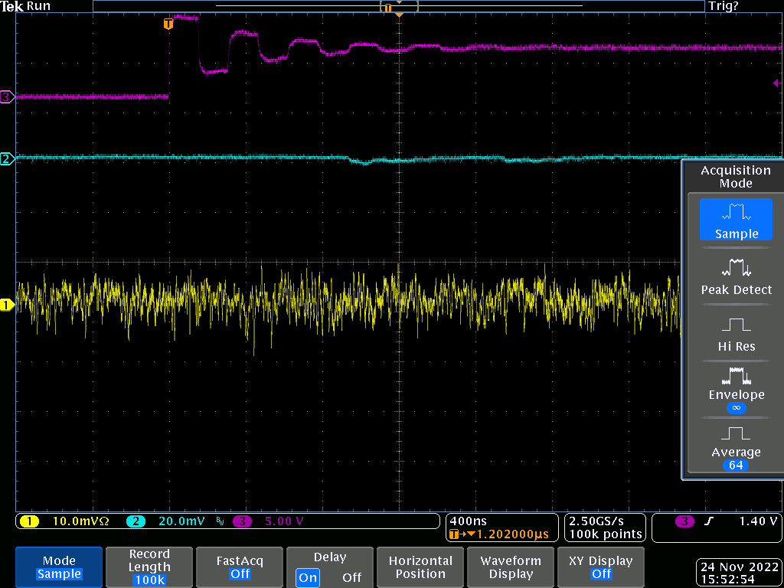Select the Average acquisition mode
The height and width of the screenshot is (588, 784).
coord(736,446)
